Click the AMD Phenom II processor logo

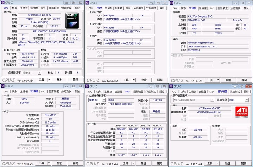[x=72, y=21]
